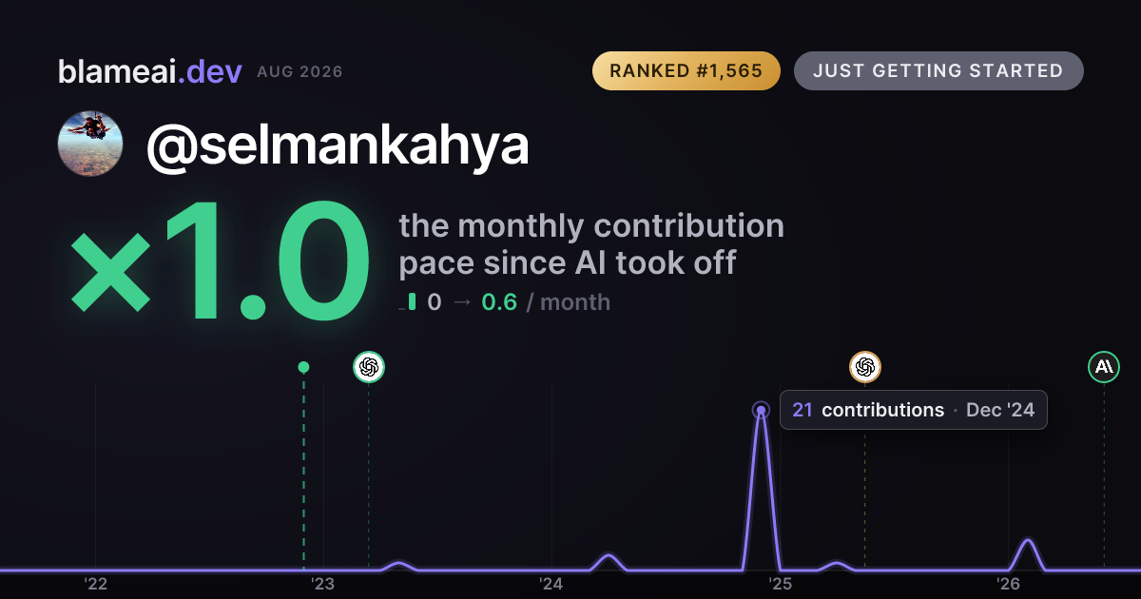This screenshot has height=599, width=1141.
Task: Click the AUG 2026 date label
Action: pyautogui.click(x=300, y=72)
